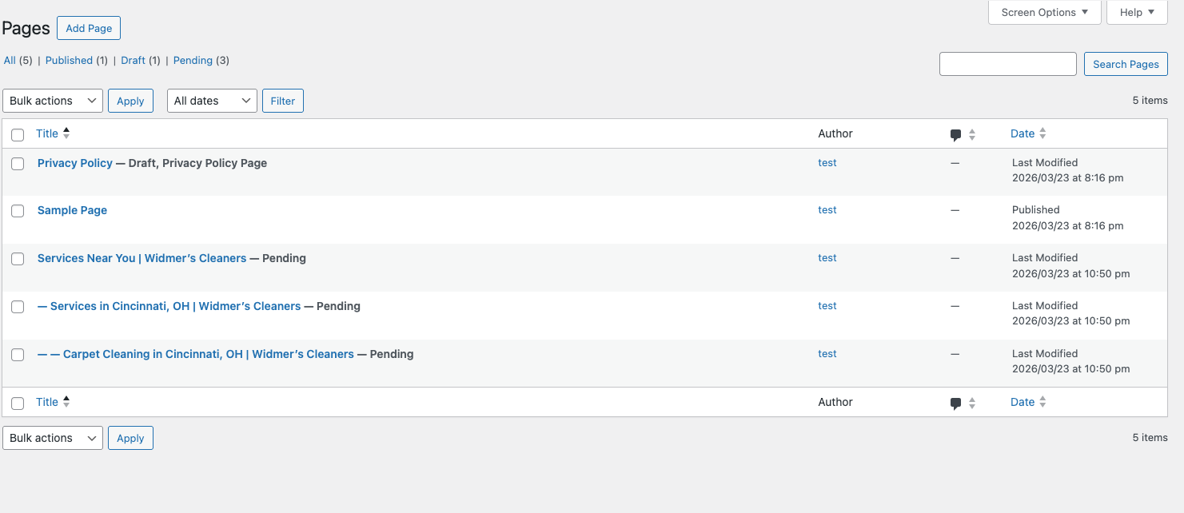The width and height of the screenshot is (1184, 513).
Task: Filter pages by the author test
Action: point(827,163)
